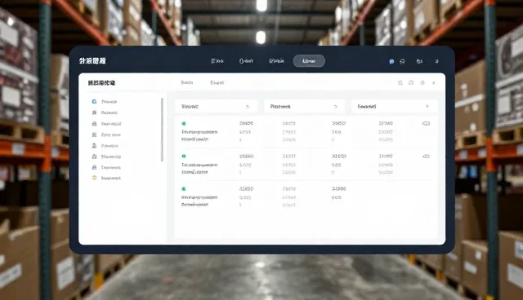Select the fourth sidebar item's icon
This screenshot has width=523, height=300.
[94, 135]
